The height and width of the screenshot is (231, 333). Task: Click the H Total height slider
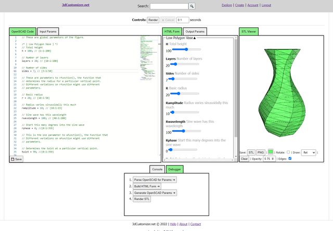click(x=186, y=49)
